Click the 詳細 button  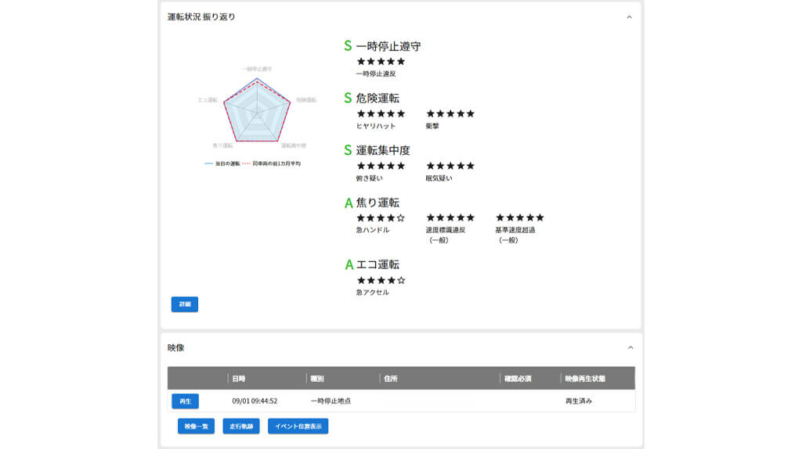coord(185,304)
